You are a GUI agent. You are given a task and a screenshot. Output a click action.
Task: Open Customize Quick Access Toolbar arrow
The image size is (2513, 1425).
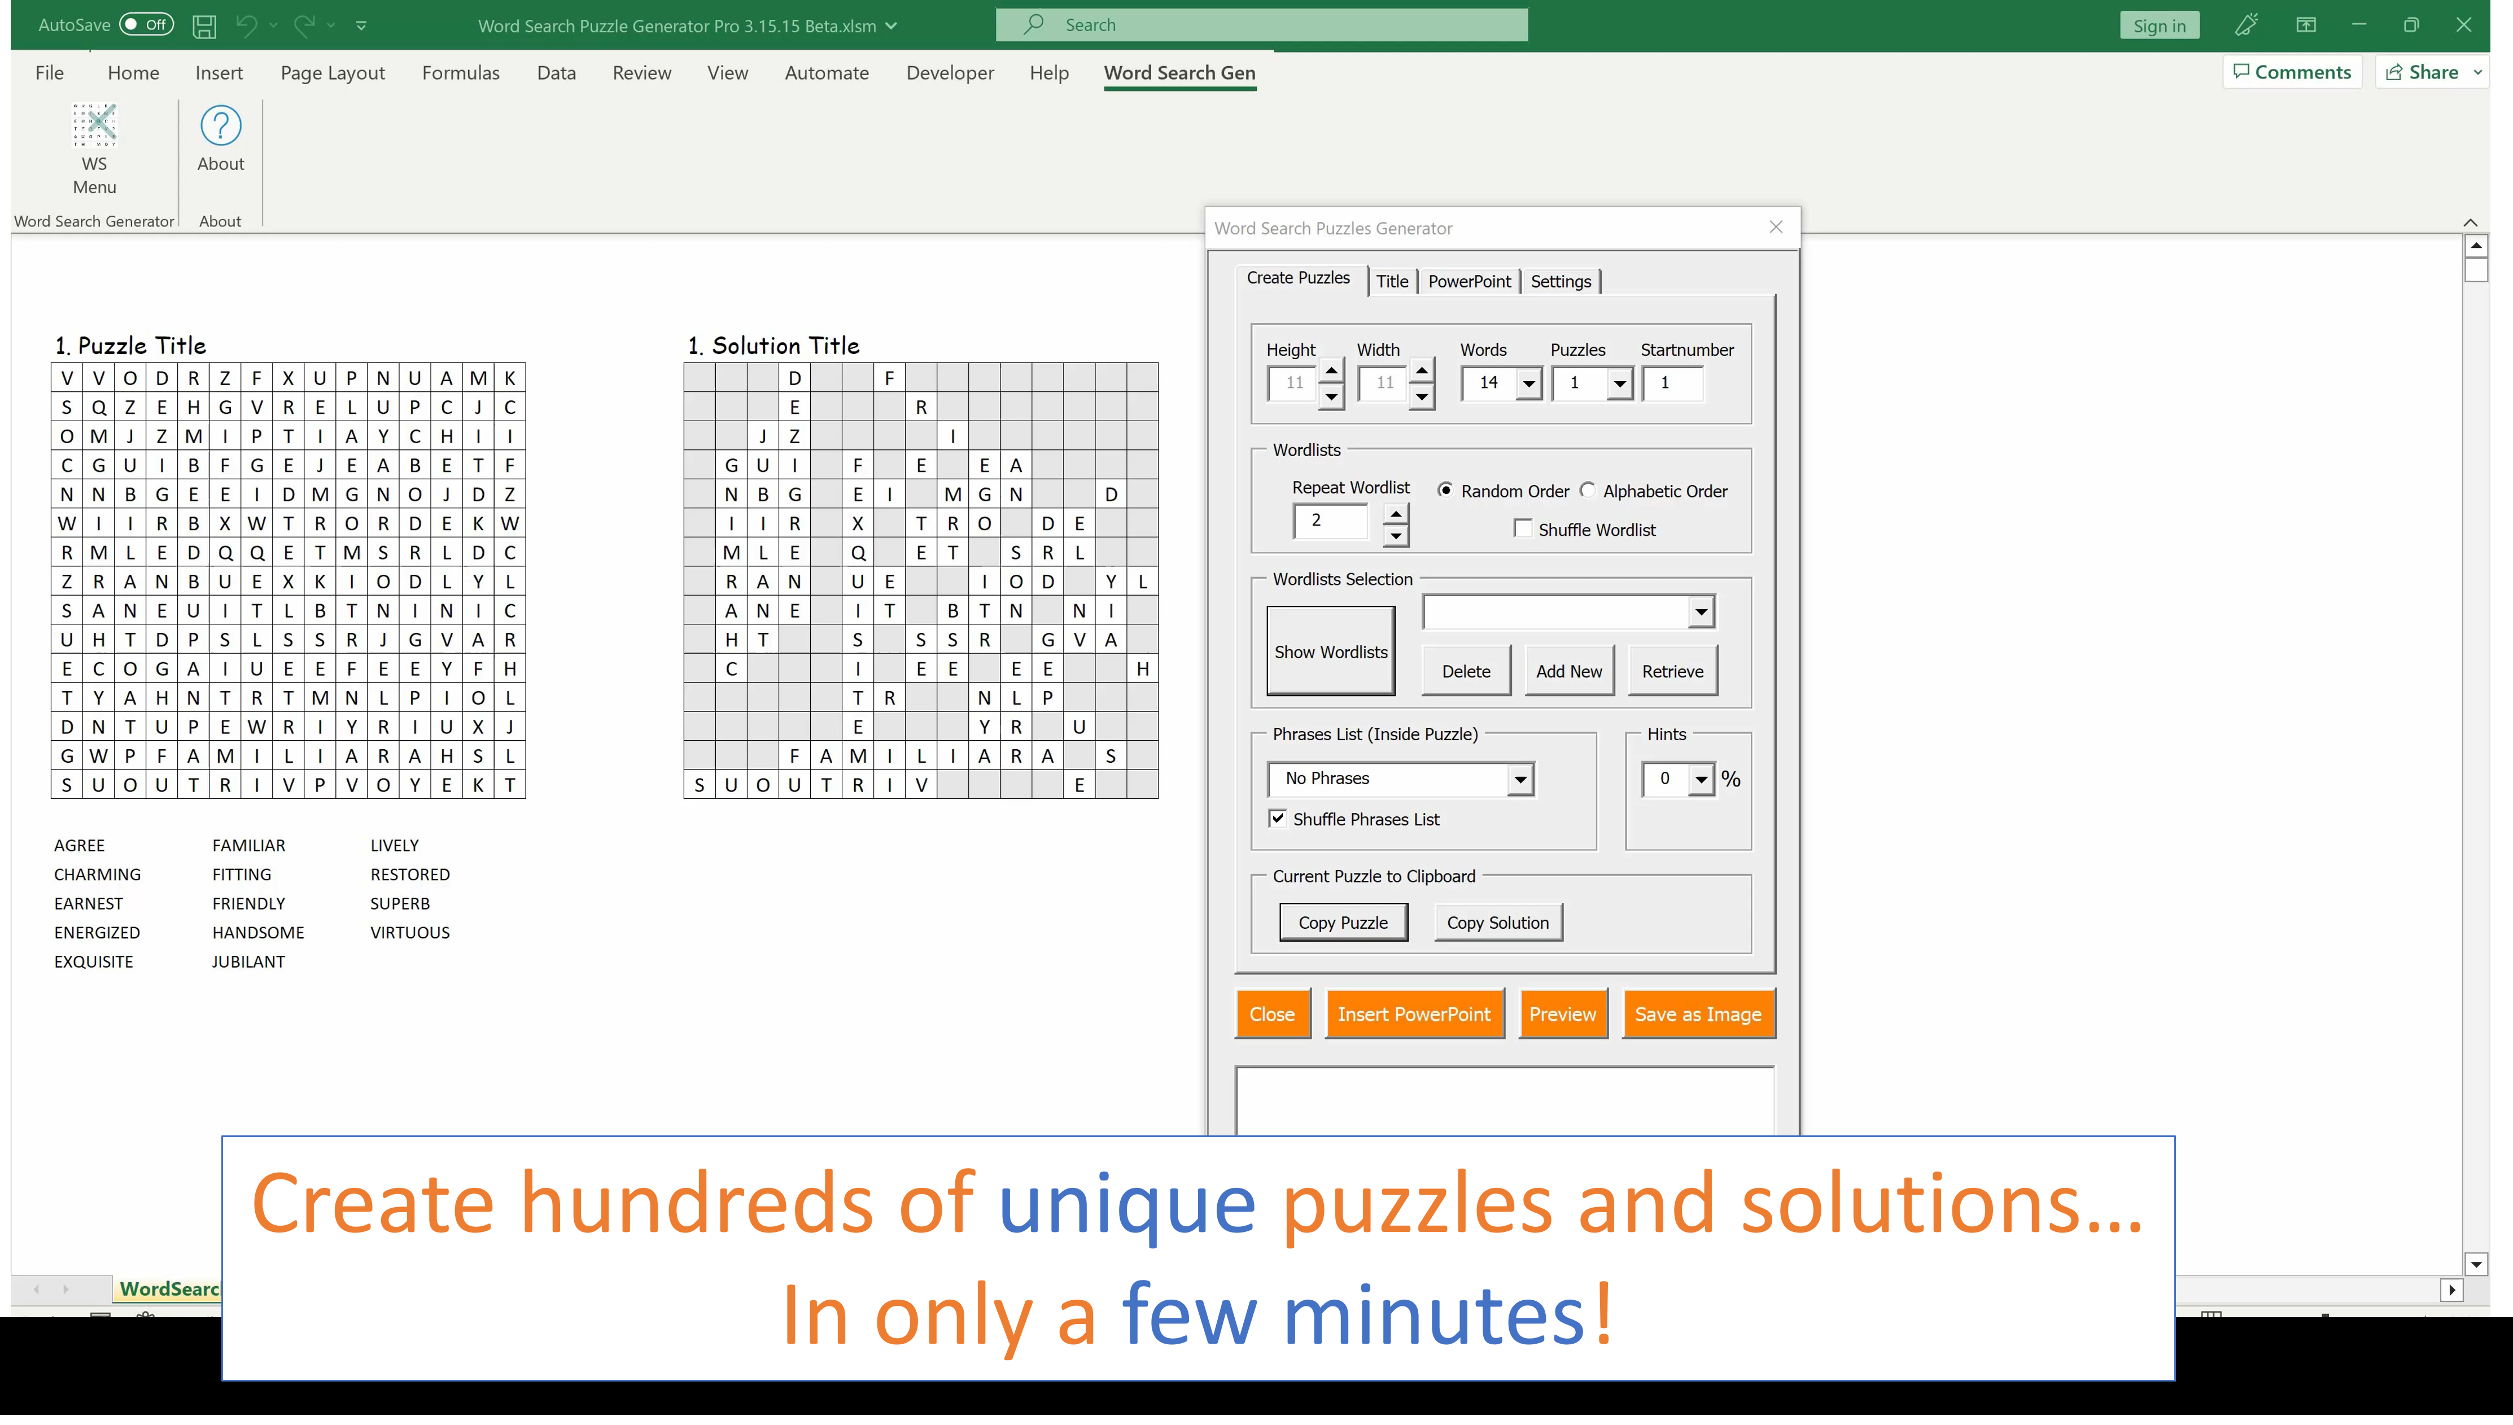[x=361, y=25]
